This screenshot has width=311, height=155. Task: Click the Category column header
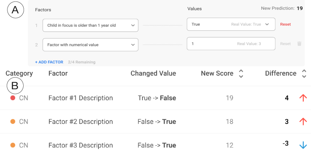coord(19,74)
